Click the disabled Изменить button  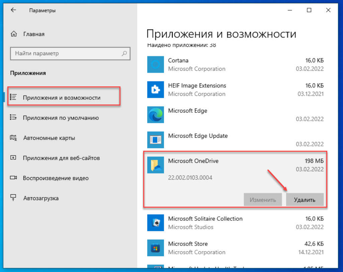pos(263,200)
